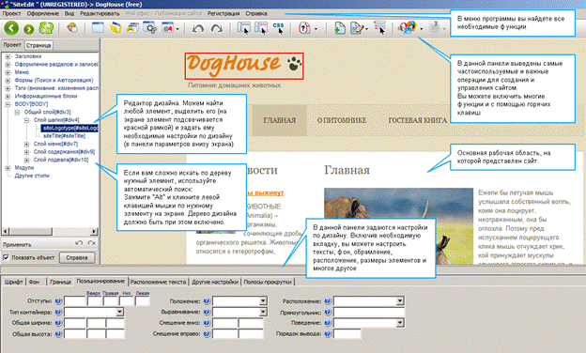Click the yellow folder toolbar icon

click(x=116, y=28)
